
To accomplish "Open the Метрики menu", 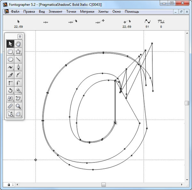I will point(87,12).
